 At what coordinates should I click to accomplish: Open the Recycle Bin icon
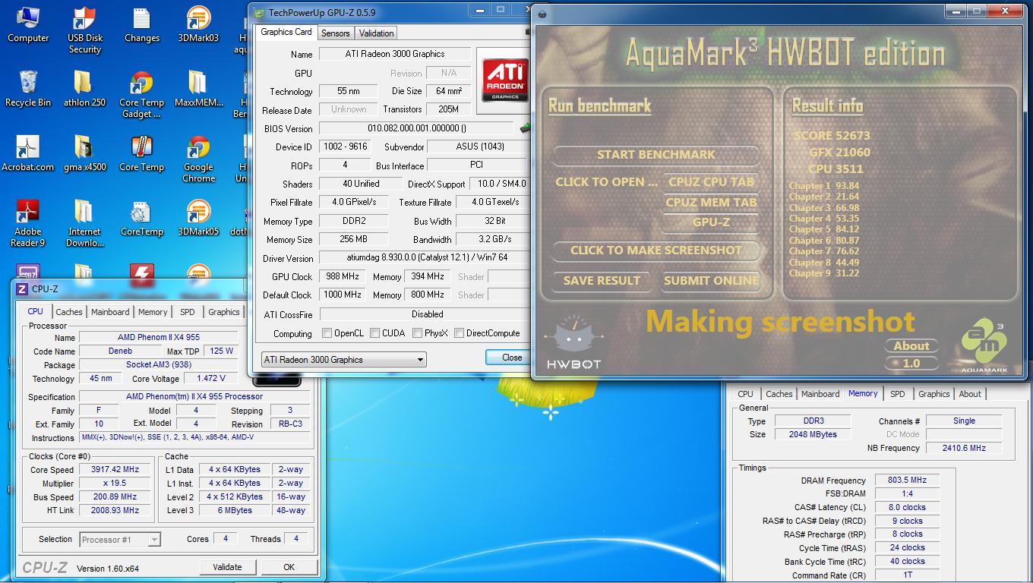[x=28, y=89]
